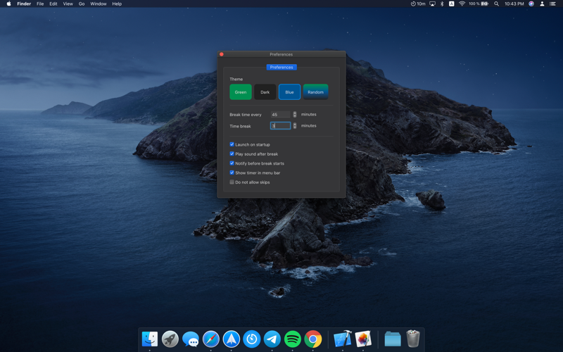
Task: Choose the Green theme
Action: tap(241, 92)
